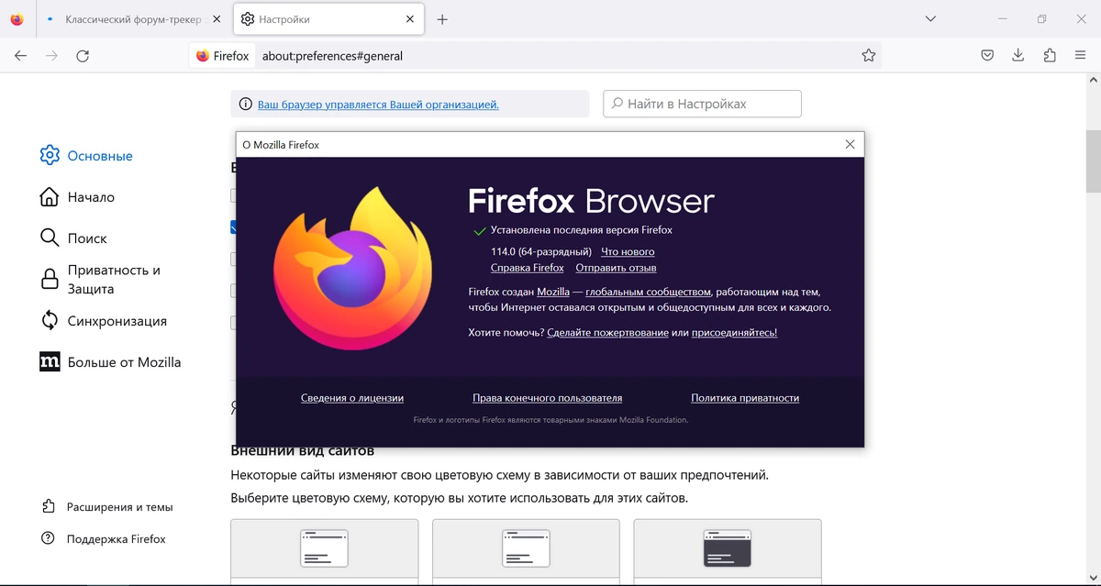1101x586 pixels.
Task: Open the Синхронизация settings category
Action: pyautogui.click(x=104, y=321)
